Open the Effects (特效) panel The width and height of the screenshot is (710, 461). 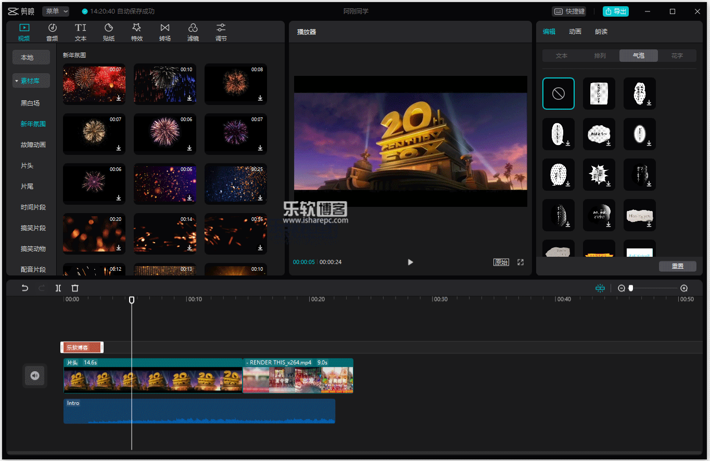pyautogui.click(x=136, y=32)
